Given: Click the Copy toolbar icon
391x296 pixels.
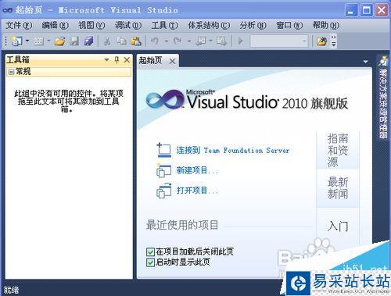Looking at the screenshot, I should [x=121, y=41].
